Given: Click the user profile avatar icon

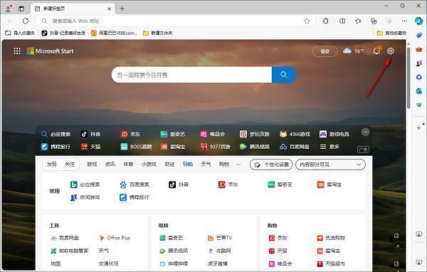Looking at the screenshot, I should 9,9.
